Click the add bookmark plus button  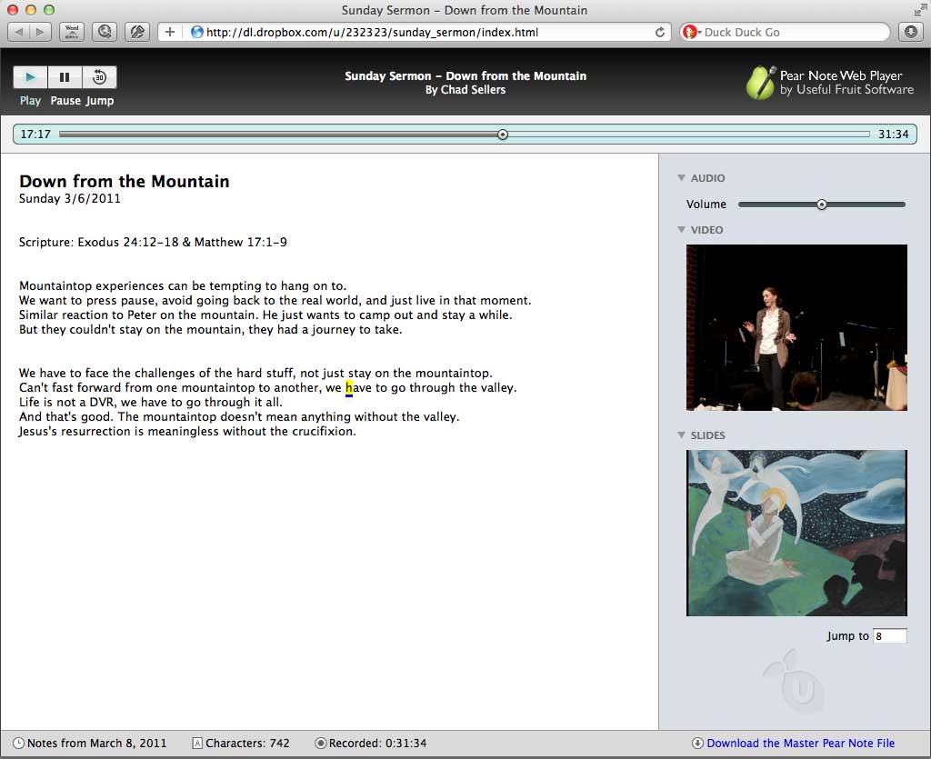point(170,32)
